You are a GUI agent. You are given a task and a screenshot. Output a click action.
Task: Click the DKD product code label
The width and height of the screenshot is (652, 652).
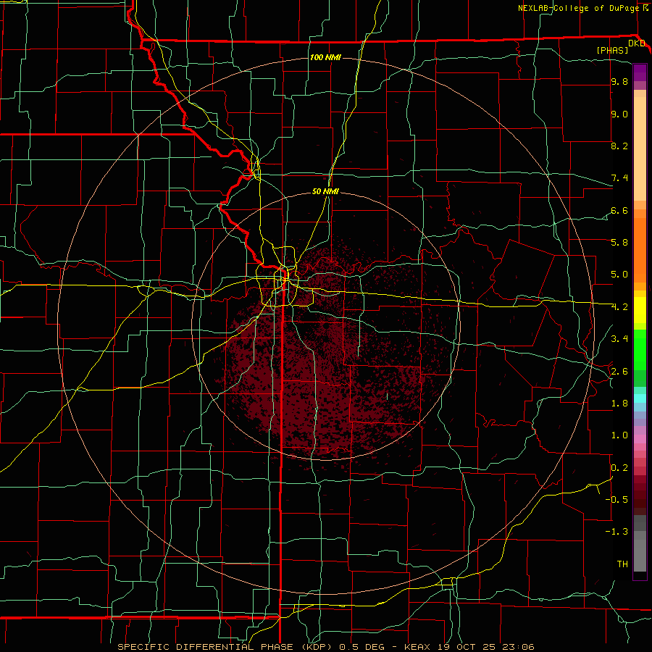point(636,43)
